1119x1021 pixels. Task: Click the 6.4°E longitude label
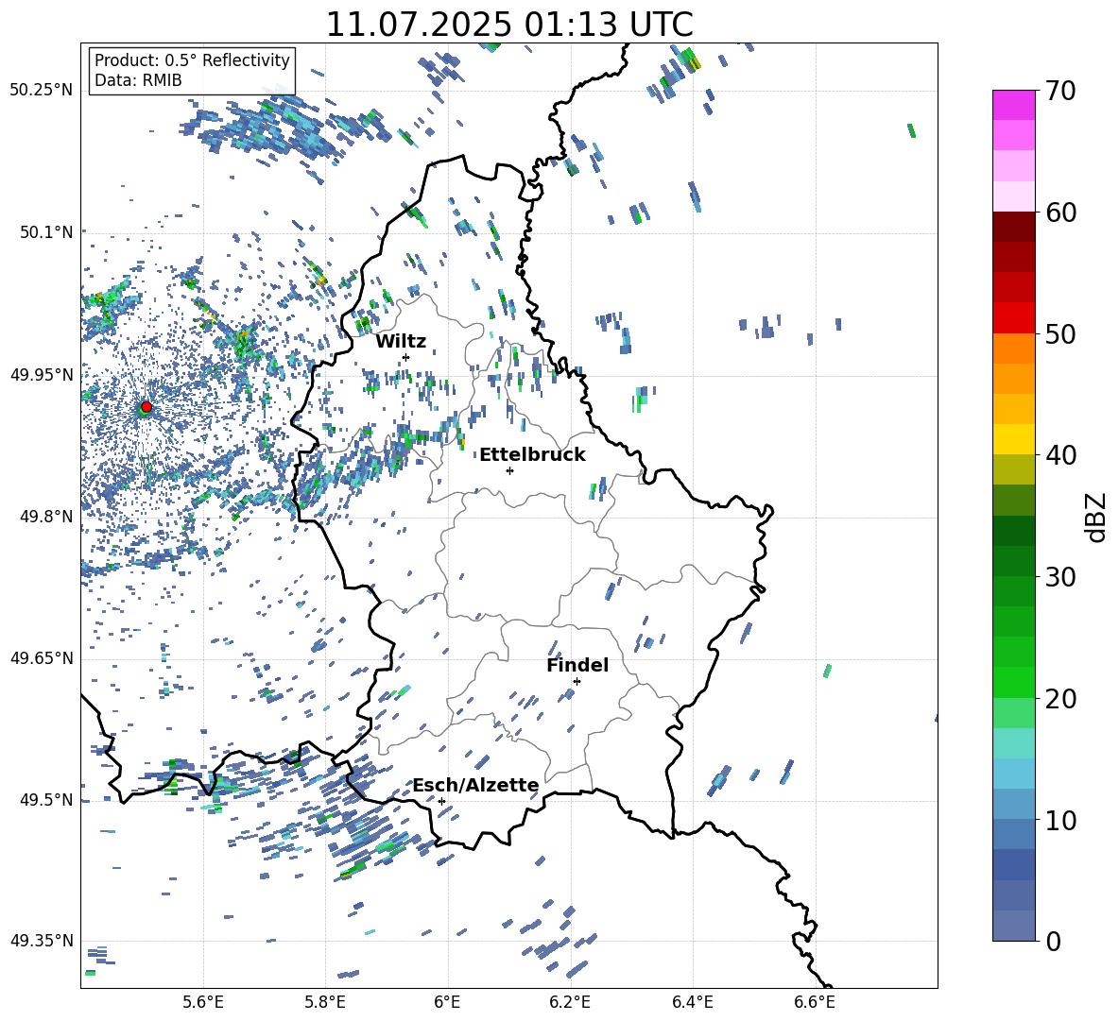(x=692, y=1002)
